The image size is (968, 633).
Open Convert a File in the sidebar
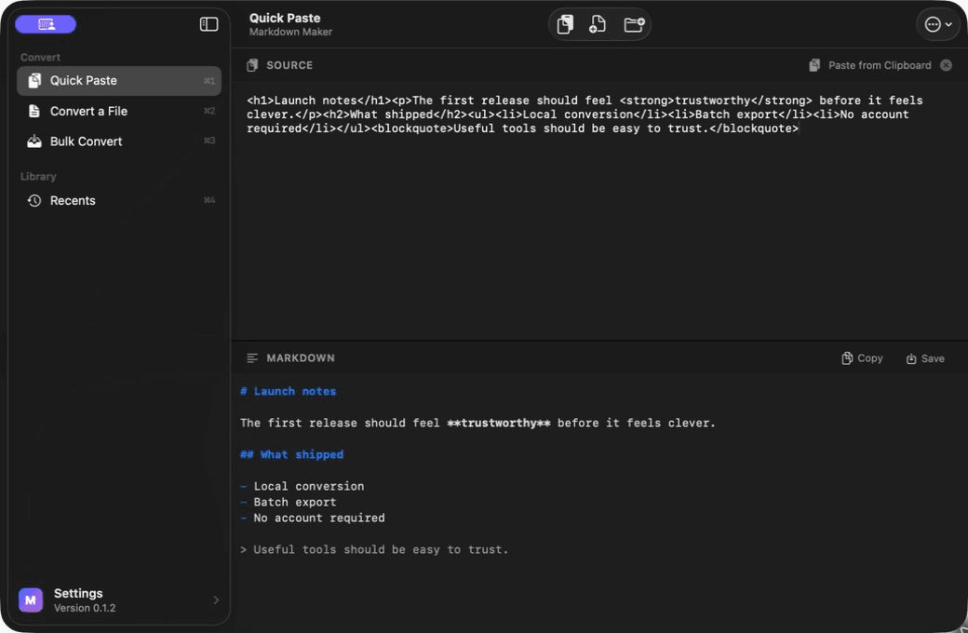118,111
